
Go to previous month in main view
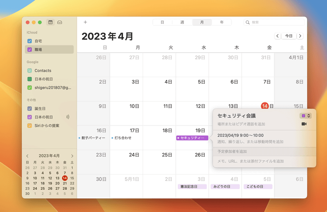278,36
